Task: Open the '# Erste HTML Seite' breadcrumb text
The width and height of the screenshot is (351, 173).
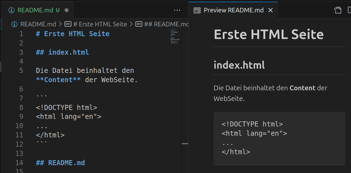Action: pos(100,24)
